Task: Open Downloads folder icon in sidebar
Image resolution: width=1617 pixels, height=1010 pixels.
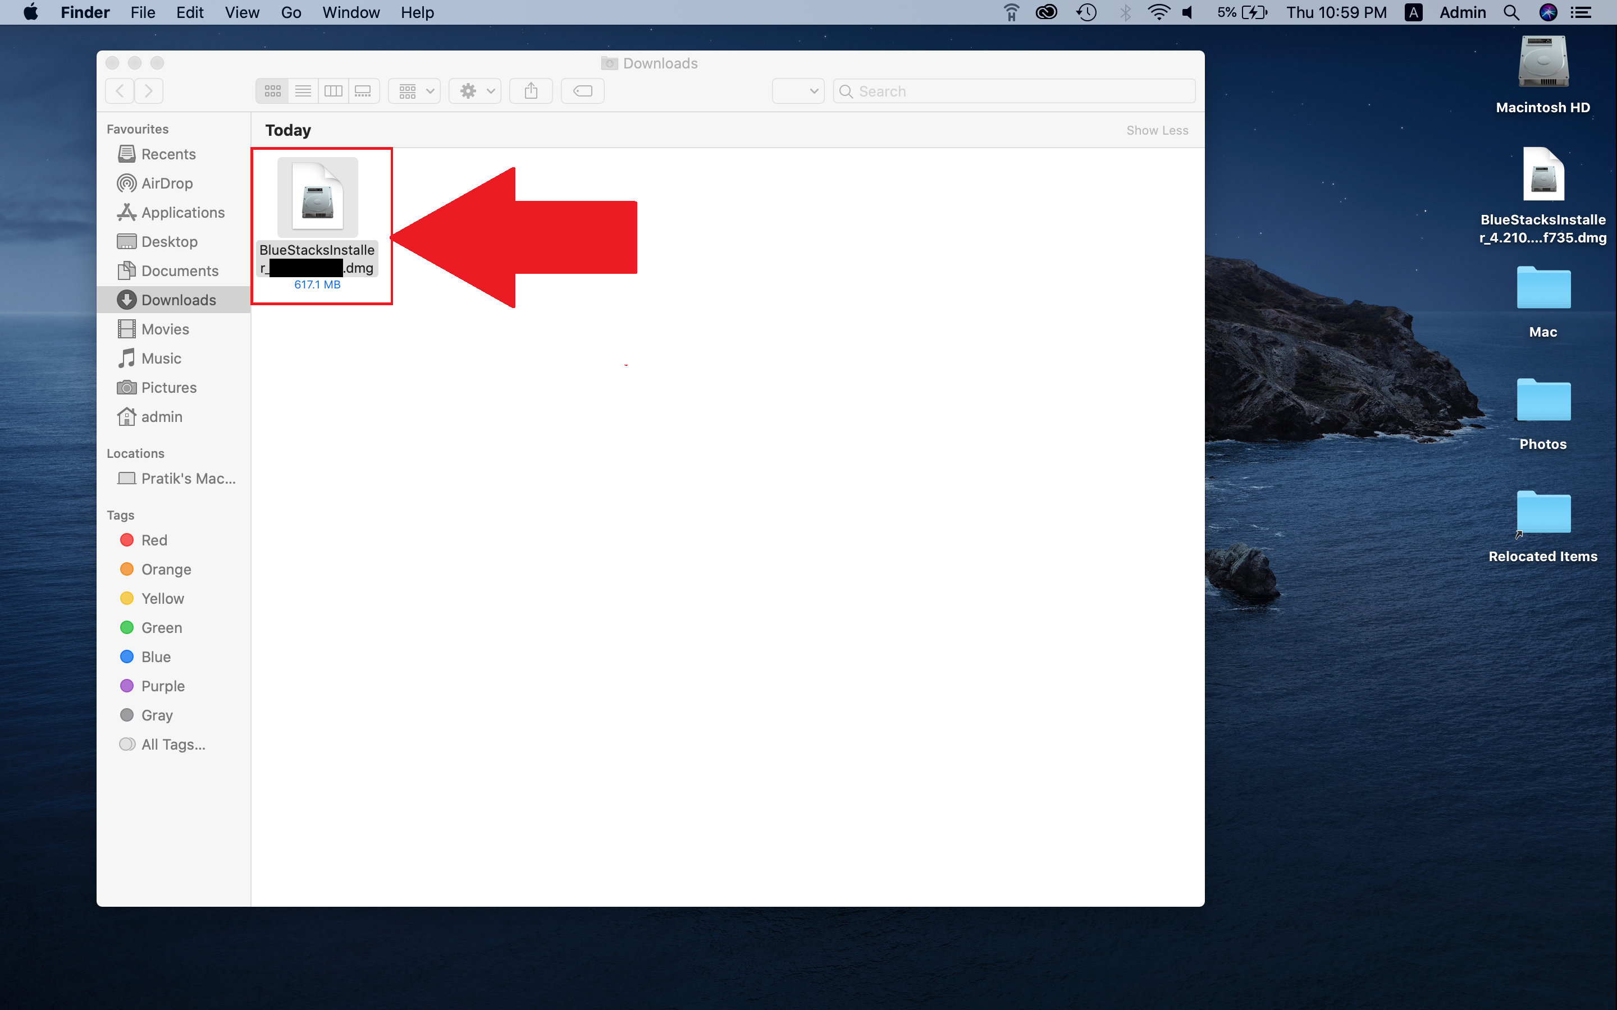Action: pyautogui.click(x=127, y=300)
